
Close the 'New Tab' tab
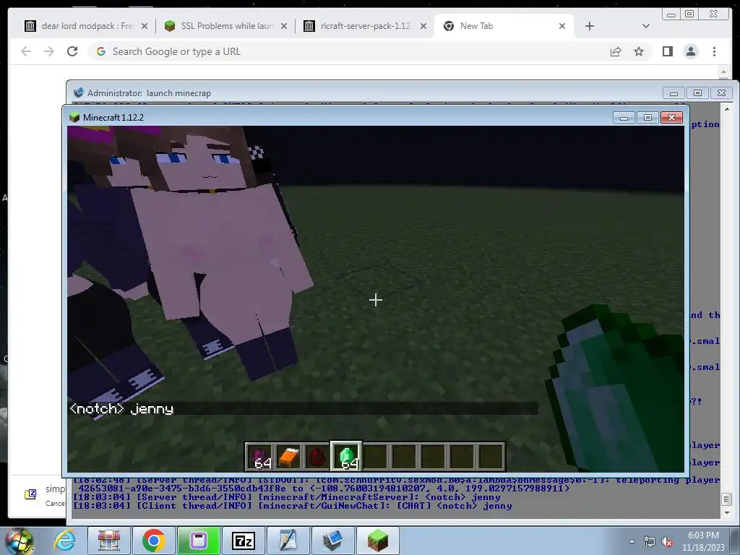point(562,26)
